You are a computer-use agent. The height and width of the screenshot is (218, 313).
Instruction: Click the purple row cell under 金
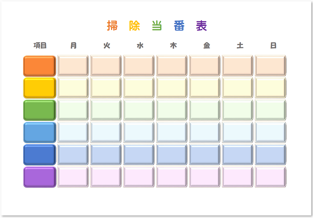click(x=205, y=177)
